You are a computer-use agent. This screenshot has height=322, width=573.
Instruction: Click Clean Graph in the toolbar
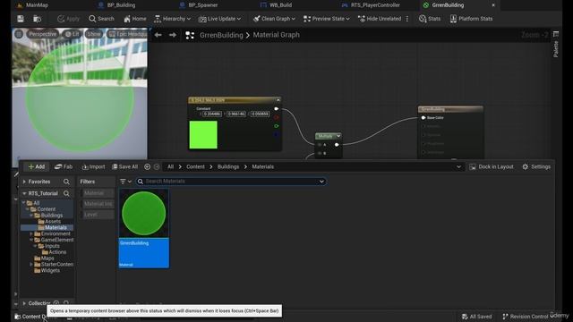click(x=274, y=19)
